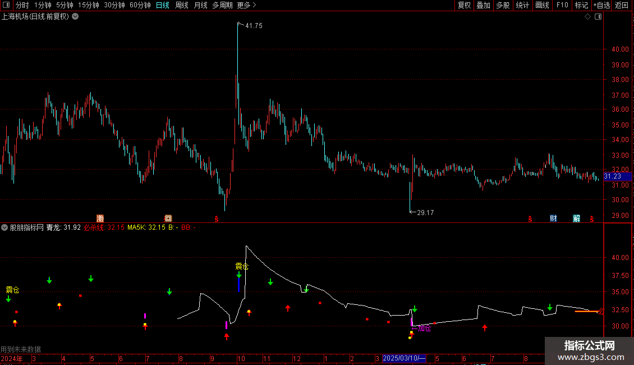Screen dimensions: 634x365
Task: Click the red $ marker left of 财
Action: point(530,219)
